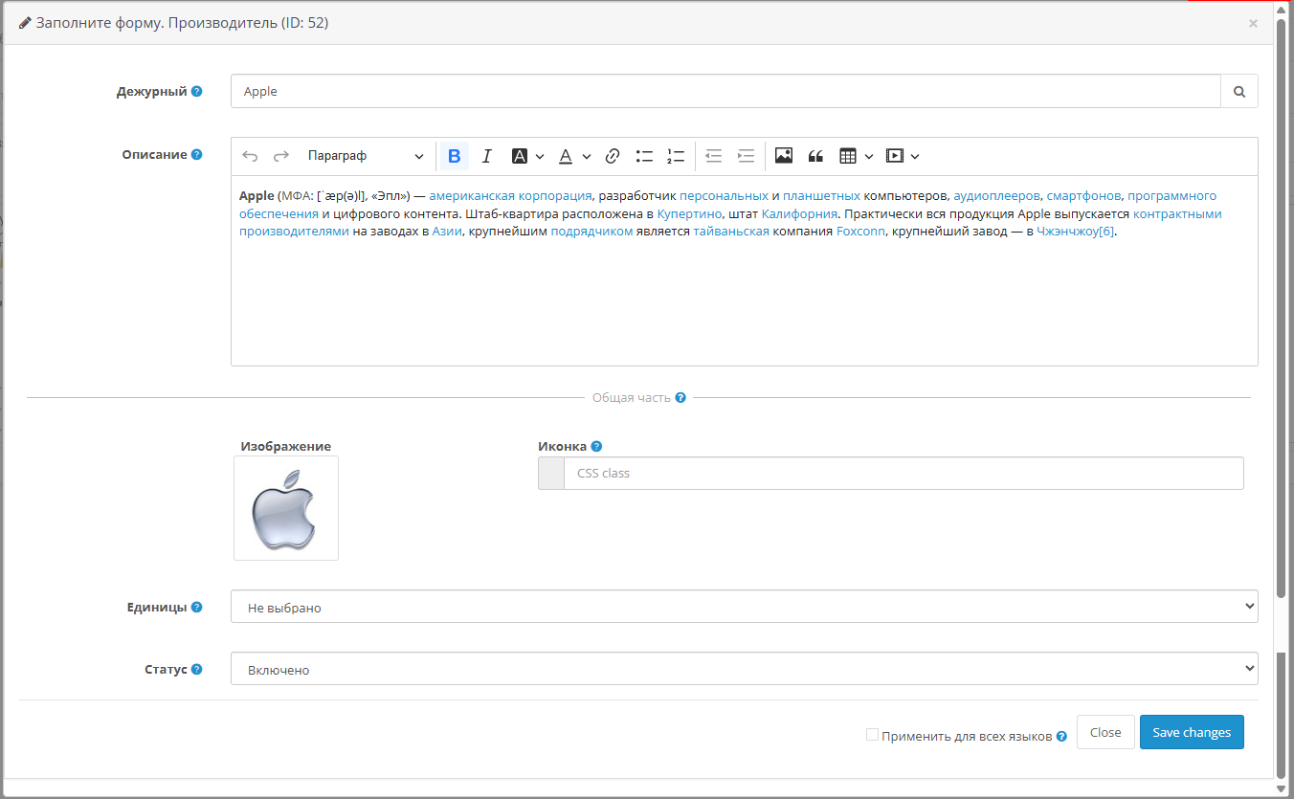Open the корпорация link
Image resolution: width=1294 pixels, height=799 pixels.
coord(555,195)
